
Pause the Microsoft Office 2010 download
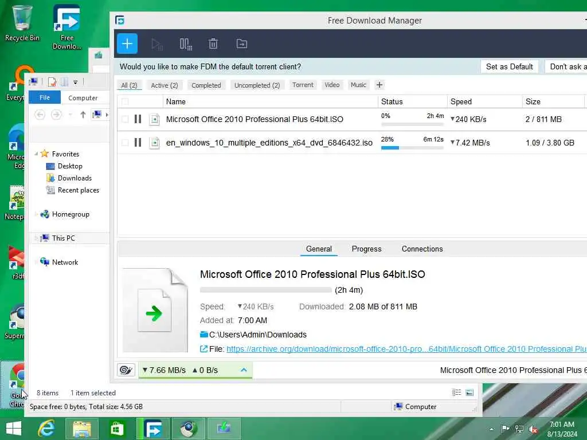tap(138, 119)
